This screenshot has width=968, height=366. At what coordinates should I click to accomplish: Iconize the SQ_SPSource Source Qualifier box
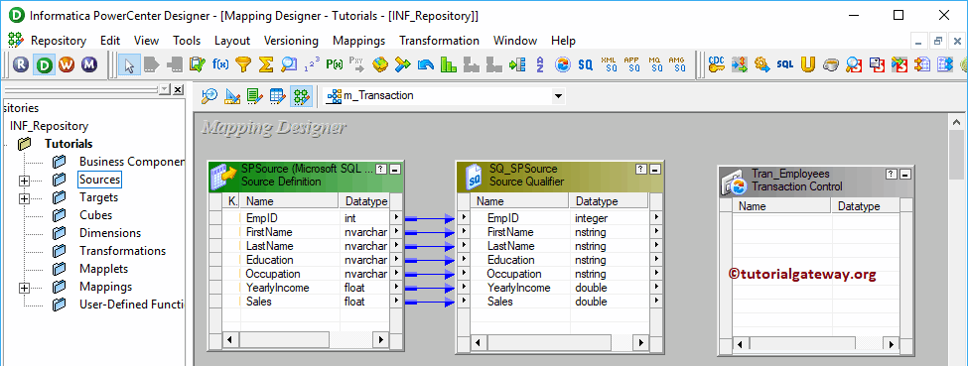655,169
